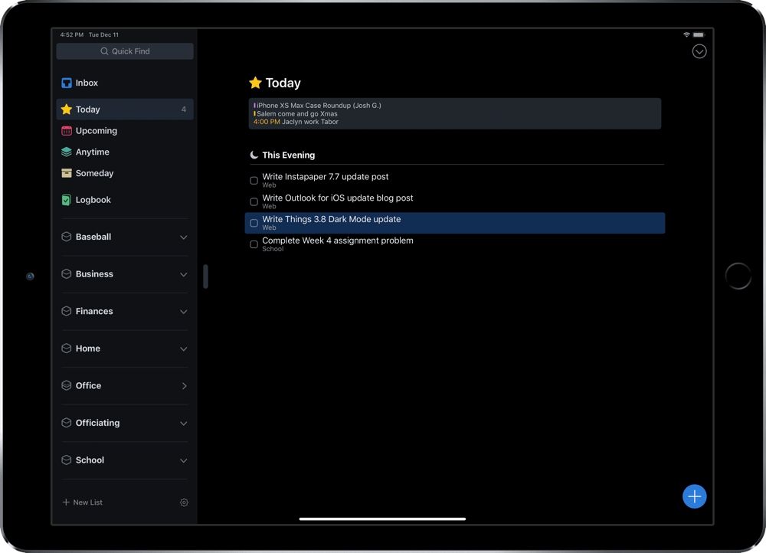This screenshot has height=553, width=766.
Task: Click the teal layers icon for Anytime
Action: (x=67, y=152)
